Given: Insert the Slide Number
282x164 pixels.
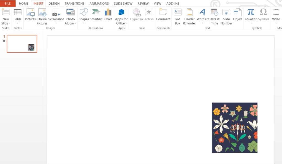Looking at the screenshot, I should [x=226, y=15].
